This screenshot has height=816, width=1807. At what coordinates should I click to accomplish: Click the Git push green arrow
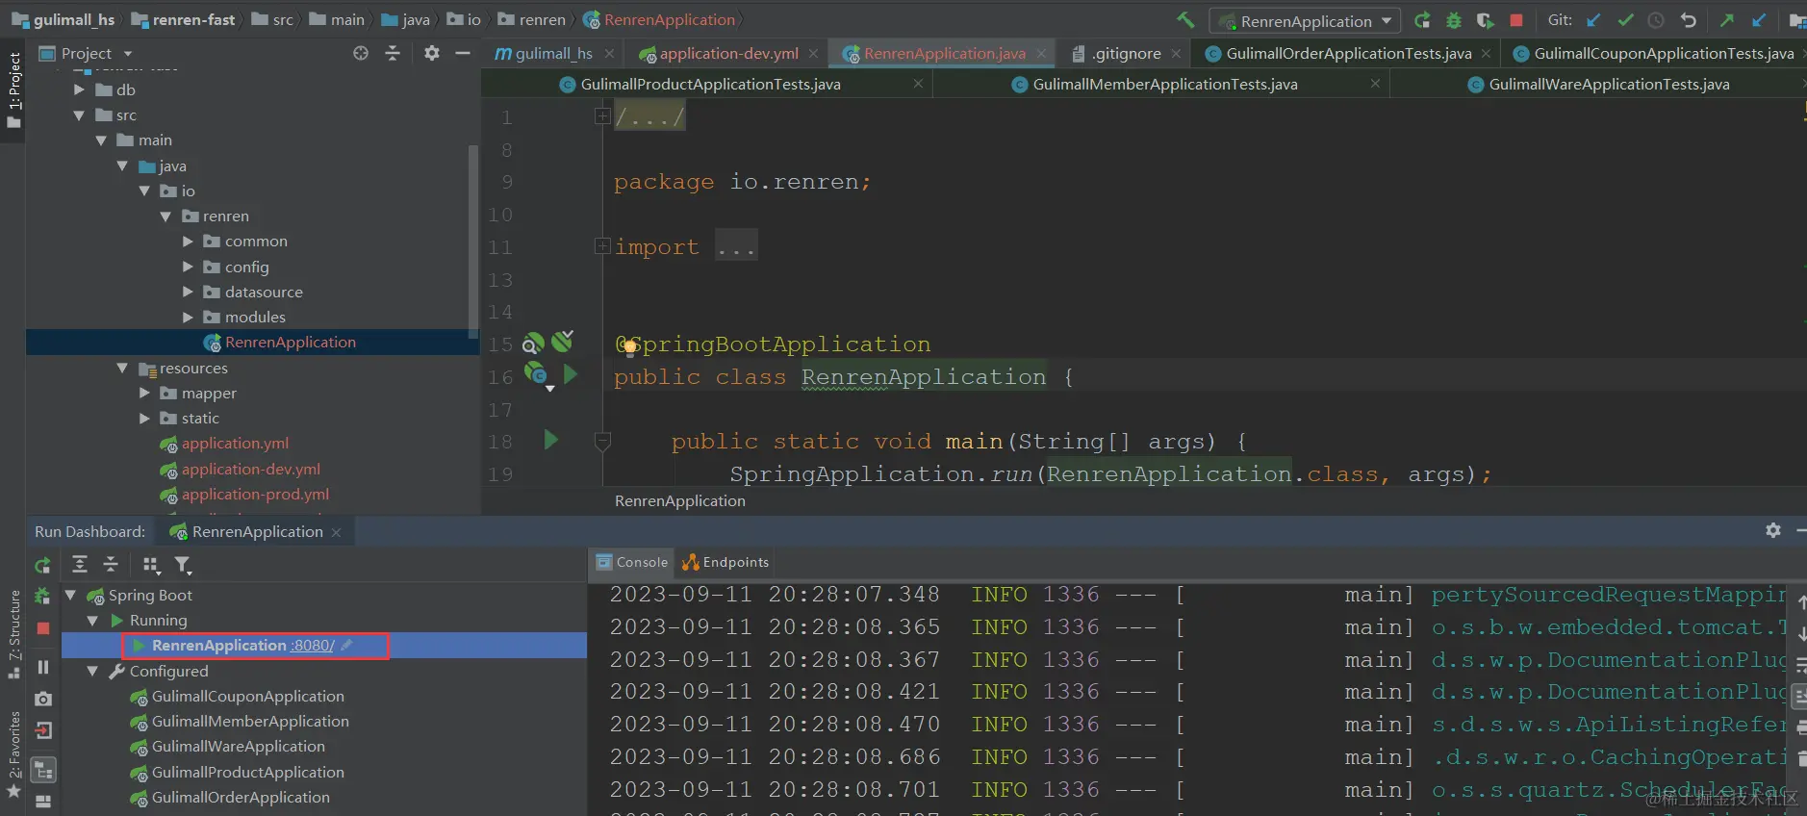coord(1727,20)
